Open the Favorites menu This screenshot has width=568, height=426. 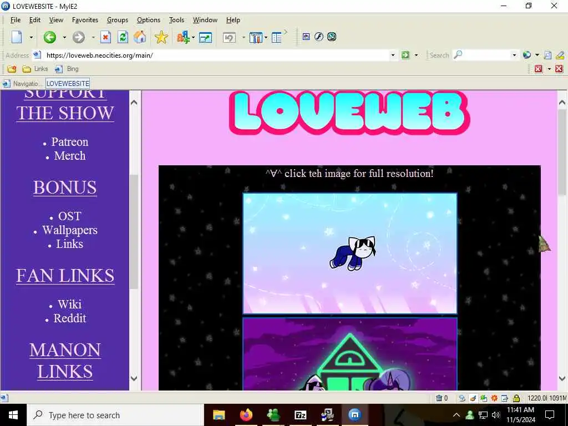pyautogui.click(x=85, y=20)
